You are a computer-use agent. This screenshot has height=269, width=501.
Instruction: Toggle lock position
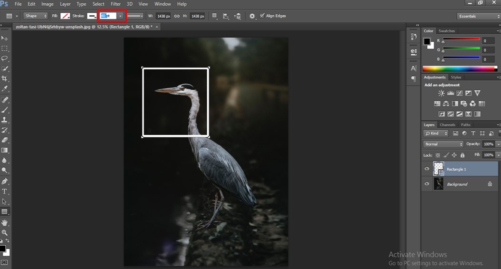click(454, 155)
